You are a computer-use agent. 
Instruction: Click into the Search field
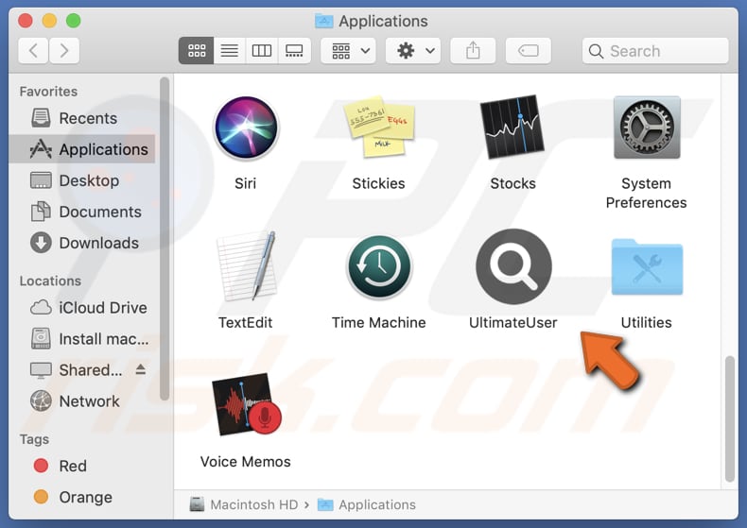pos(655,51)
